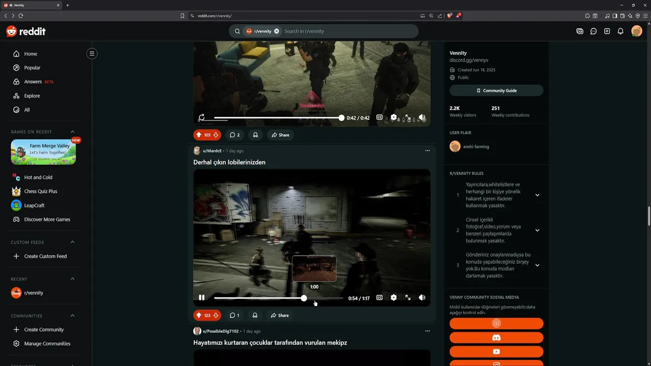651x366 pixels.
Task: Pause the 0:54 / 1:17 video
Action: 202,298
